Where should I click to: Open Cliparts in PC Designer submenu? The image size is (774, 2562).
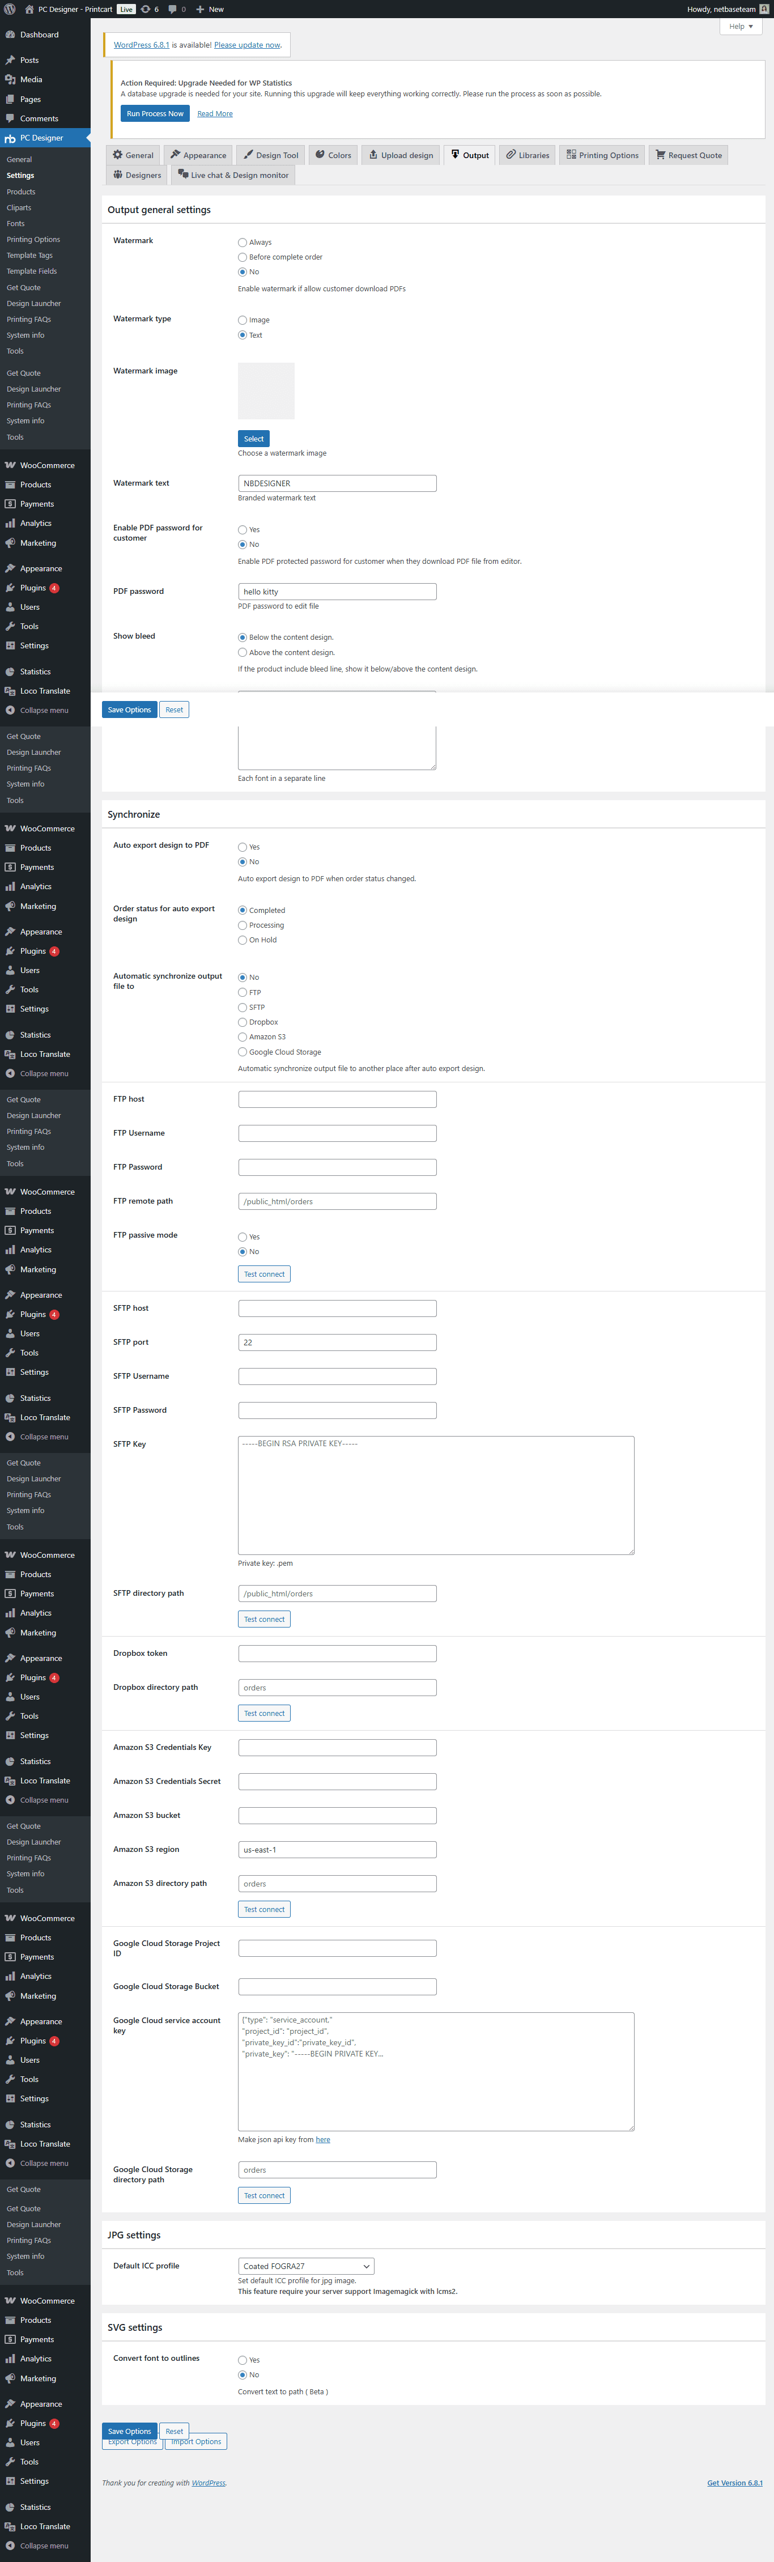pos(19,208)
